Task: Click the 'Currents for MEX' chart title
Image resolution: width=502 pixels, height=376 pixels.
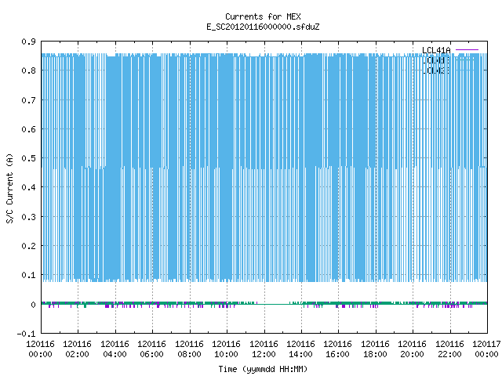Action: [x=263, y=16]
